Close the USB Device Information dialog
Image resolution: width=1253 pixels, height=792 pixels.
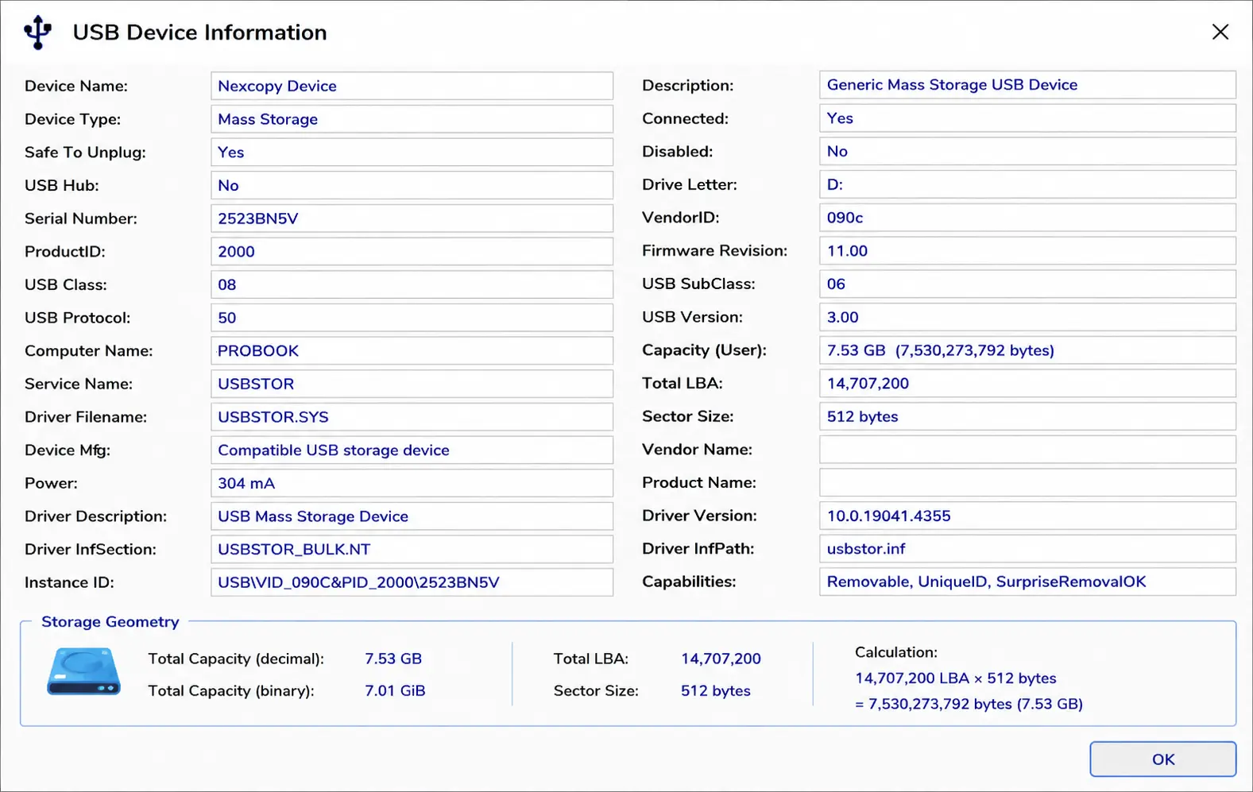(1220, 32)
